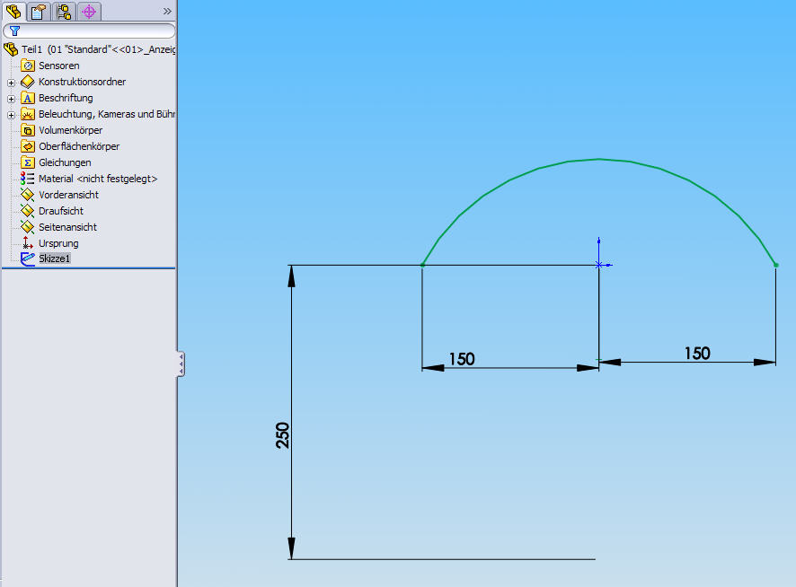Image resolution: width=796 pixels, height=587 pixels.
Task: Expand the hidden manager tabs chevron
Action: click(167, 11)
